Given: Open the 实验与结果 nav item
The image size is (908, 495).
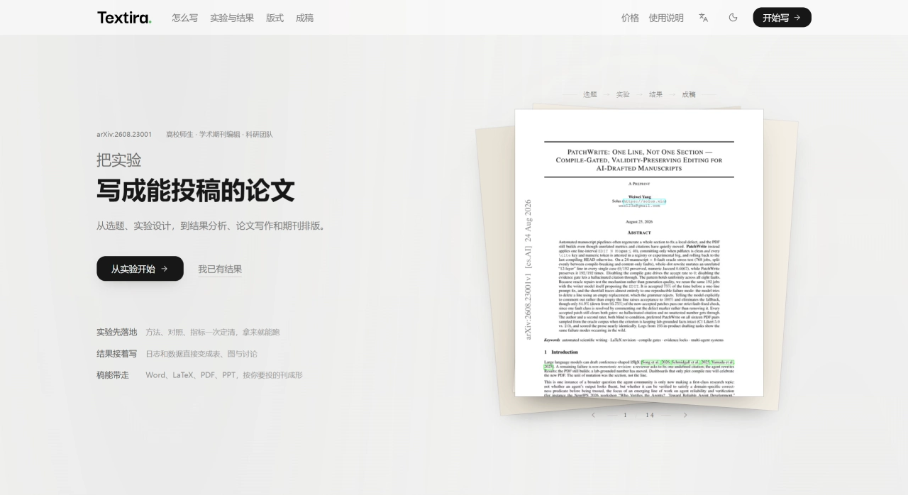Looking at the screenshot, I should tap(232, 18).
